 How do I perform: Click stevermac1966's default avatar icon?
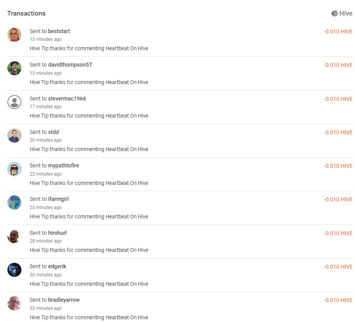point(14,102)
